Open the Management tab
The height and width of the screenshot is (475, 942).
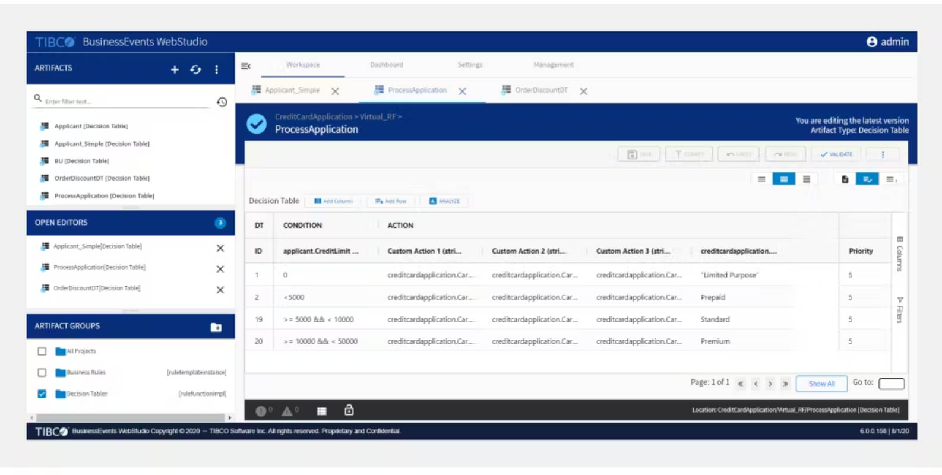553,65
